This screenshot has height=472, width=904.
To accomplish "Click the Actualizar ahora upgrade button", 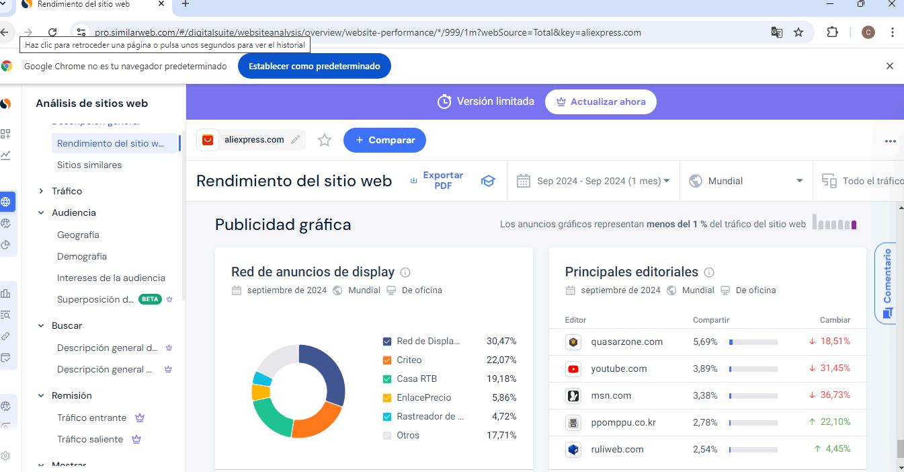I will [x=600, y=102].
